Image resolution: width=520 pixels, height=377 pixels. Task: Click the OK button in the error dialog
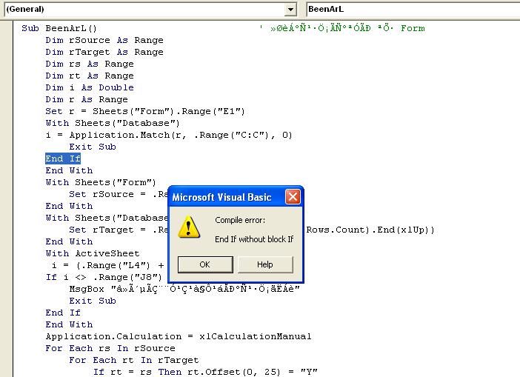204,264
